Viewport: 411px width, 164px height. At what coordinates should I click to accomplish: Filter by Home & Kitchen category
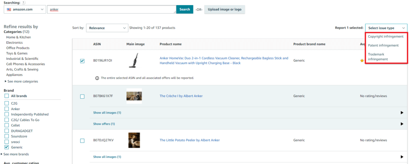[18, 37]
